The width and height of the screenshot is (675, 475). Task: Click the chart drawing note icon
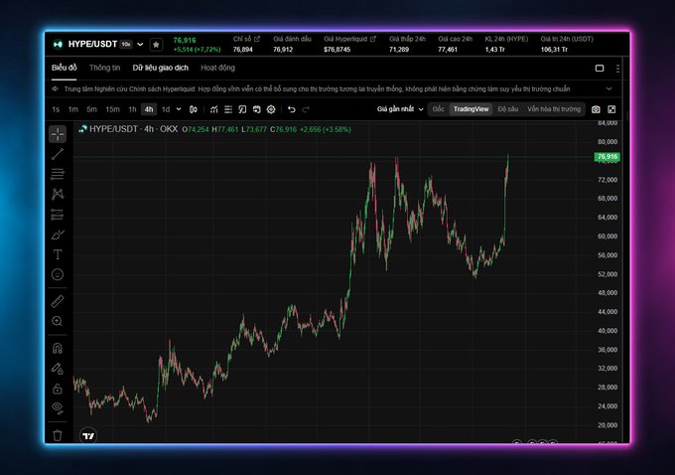(x=242, y=109)
